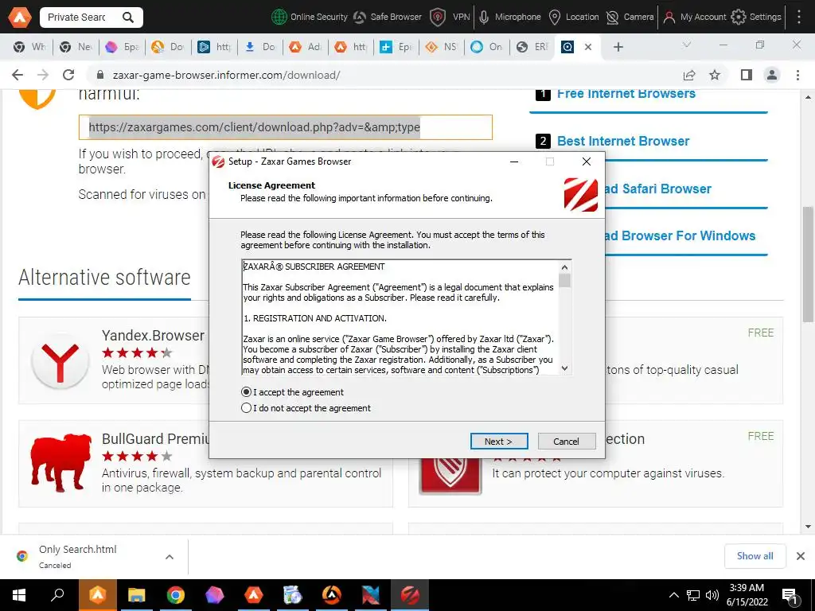Toggle the side panel icon

pos(747,75)
